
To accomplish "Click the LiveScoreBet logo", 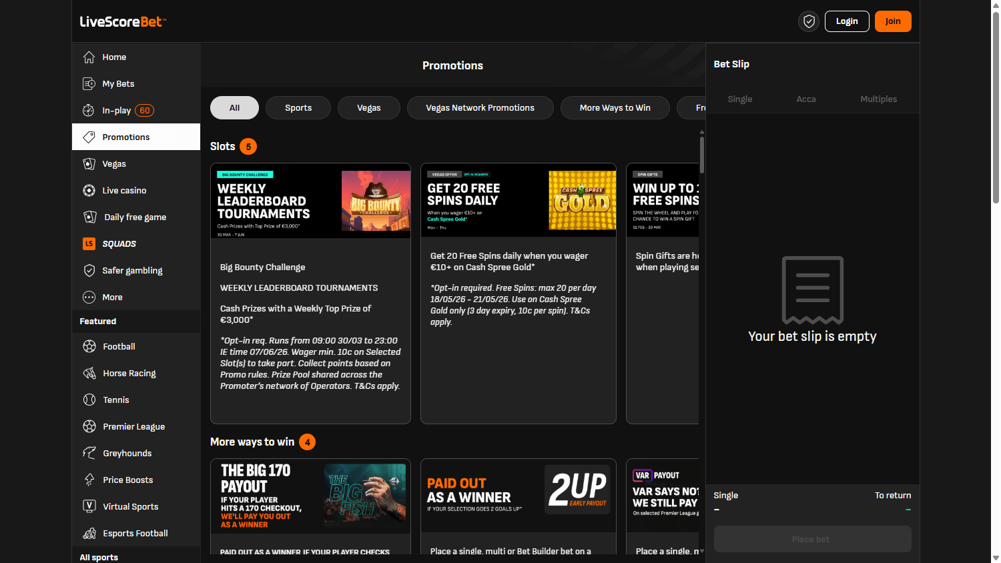I will [123, 21].
